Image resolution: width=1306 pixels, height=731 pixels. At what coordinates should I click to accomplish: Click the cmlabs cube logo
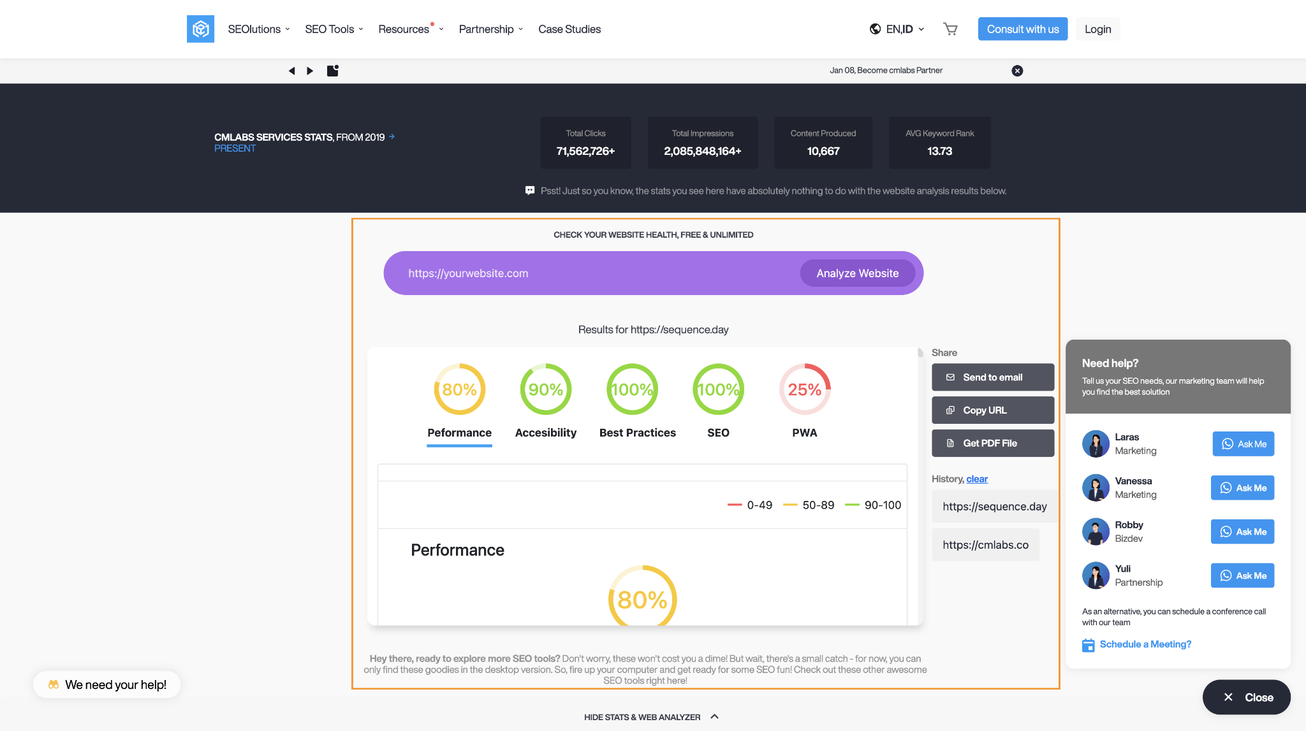[x=200, y=29]
